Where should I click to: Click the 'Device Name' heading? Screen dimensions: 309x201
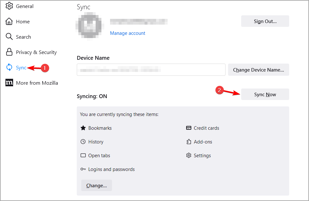93,58
